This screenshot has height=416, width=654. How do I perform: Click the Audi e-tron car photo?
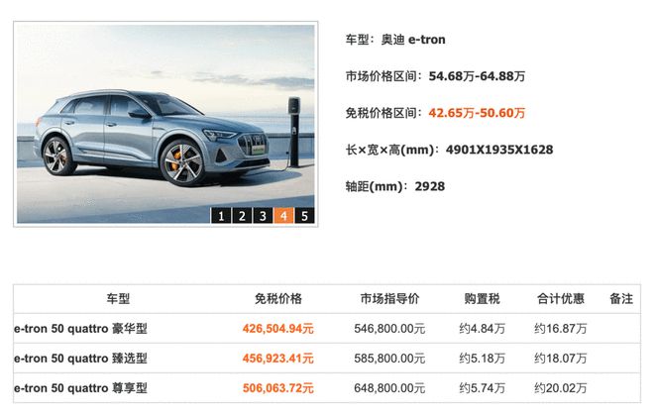(165, 124)
